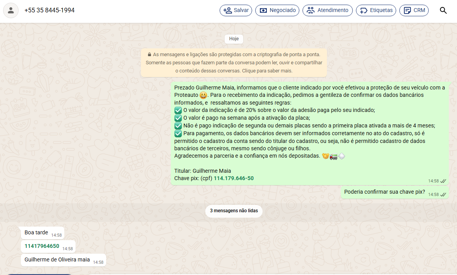Click the Hoje date chip
This screenshot has height=275, width=457.
tap(234, 39)
